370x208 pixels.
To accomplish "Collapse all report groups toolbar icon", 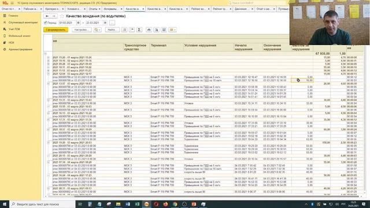I will 132,29.
